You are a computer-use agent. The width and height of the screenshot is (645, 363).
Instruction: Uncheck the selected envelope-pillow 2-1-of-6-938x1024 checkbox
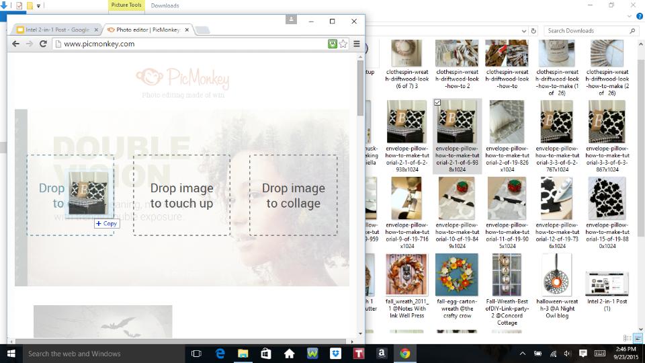(x=437, y=102)
